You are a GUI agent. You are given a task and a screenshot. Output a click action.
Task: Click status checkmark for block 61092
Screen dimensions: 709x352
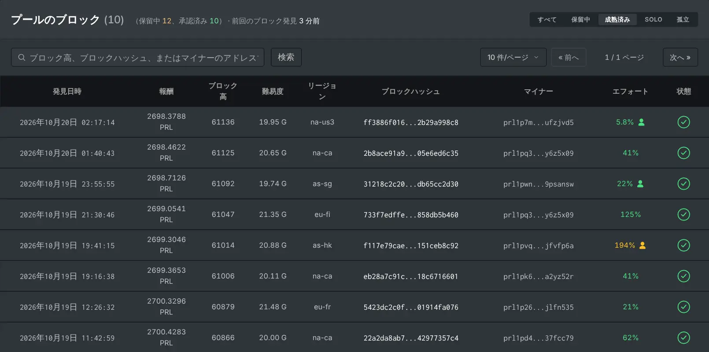pyautogui.click(x=683, y=183)
